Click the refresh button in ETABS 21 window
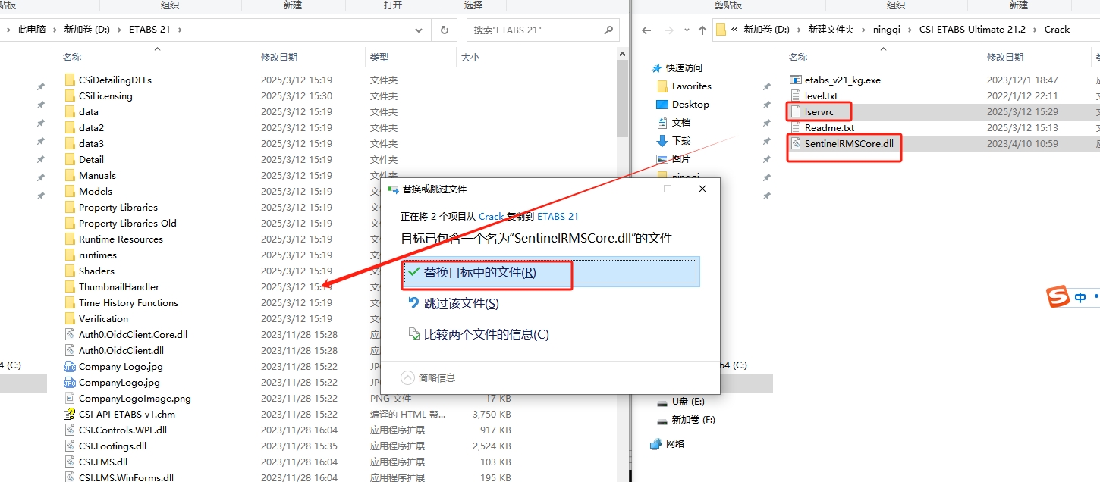 444,30
